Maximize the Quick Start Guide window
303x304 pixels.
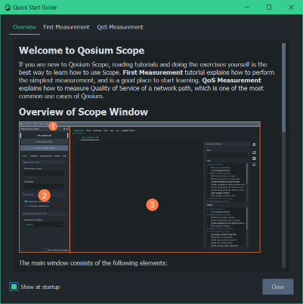pos(269,8)
